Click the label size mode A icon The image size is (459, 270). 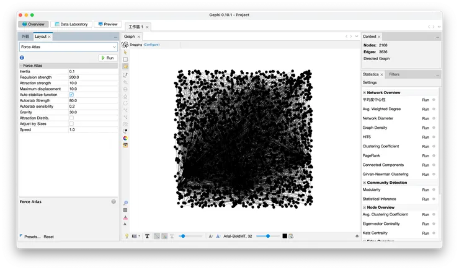(210, 236)
